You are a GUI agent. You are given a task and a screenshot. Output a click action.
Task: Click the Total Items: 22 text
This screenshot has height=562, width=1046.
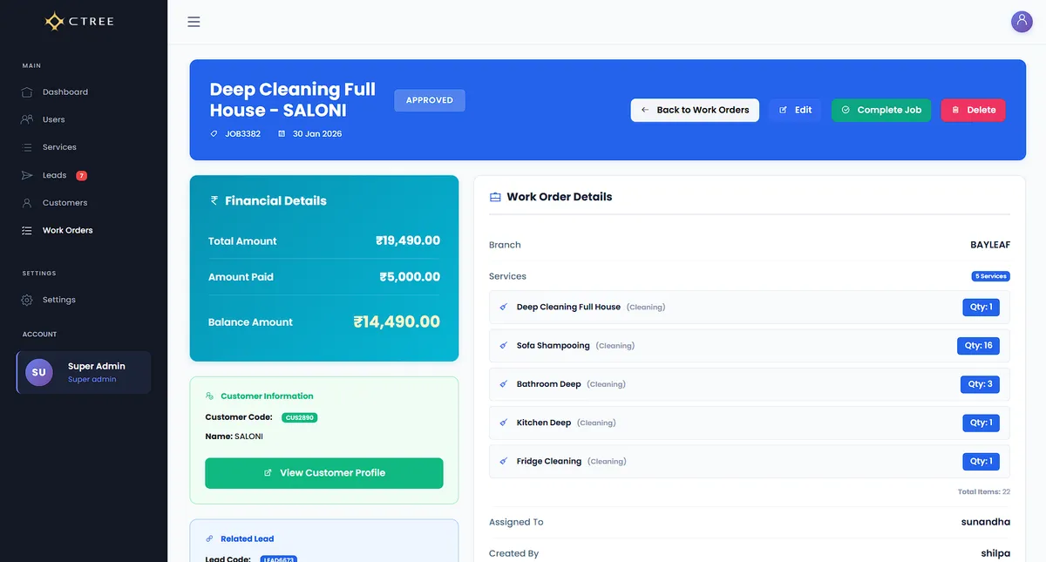pos(984,492)
